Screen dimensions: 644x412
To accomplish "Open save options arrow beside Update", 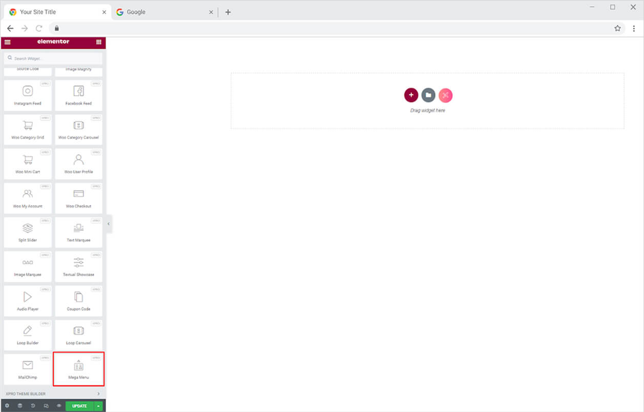I will click(x=98, y=406).
